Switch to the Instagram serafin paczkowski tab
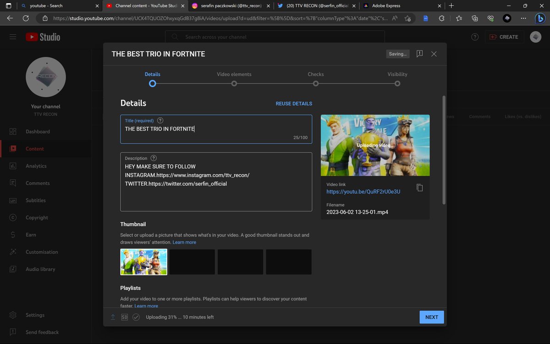Image resolution: width=550 pixels, height=344 pixels. [231, 6]
